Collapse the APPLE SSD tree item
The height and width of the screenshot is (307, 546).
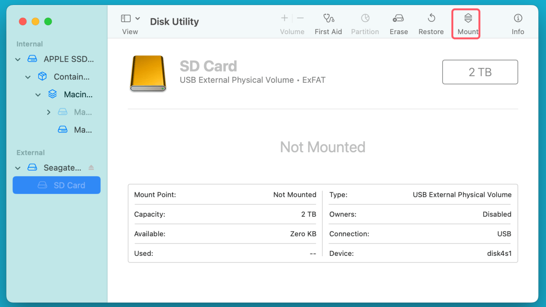[x=18, y=59]
